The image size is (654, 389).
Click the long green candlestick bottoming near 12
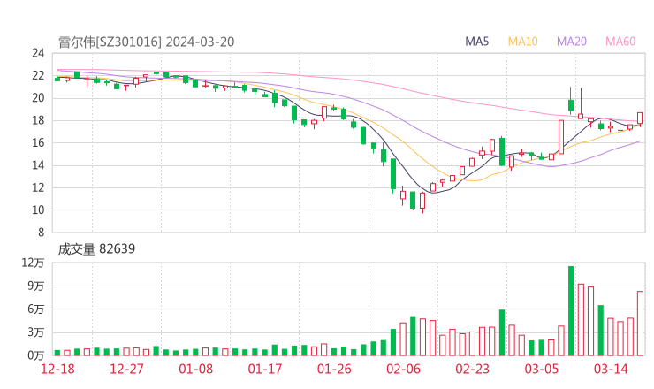point(393,174)
